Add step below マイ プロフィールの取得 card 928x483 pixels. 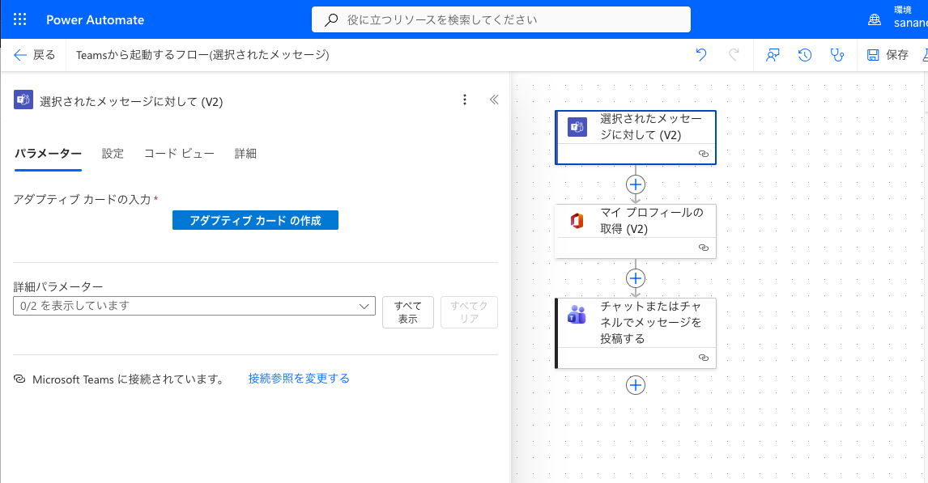(636, 278)
